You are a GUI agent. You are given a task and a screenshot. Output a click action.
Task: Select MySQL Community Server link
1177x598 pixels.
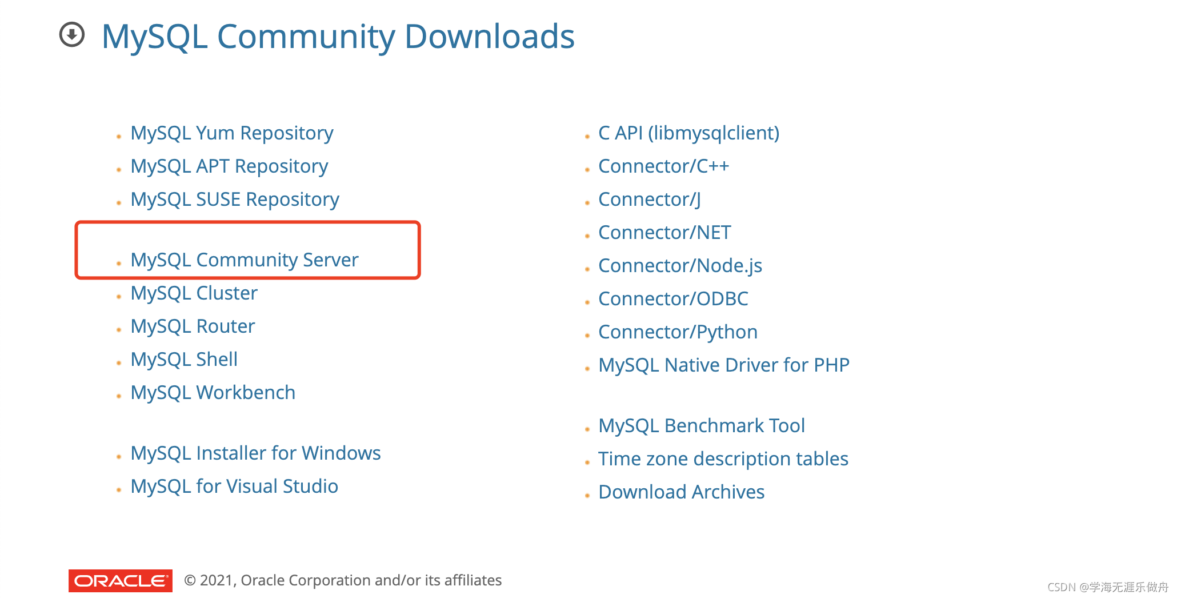coord(245,260)
